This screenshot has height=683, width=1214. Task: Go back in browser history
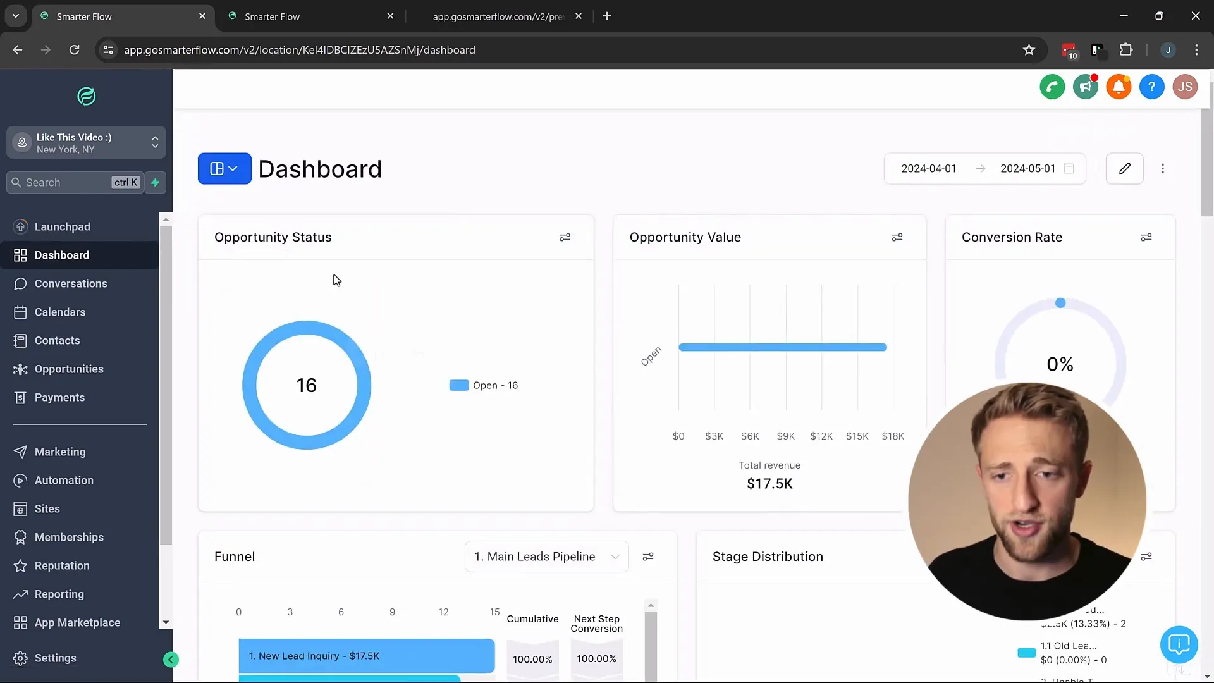pos(18,50)
